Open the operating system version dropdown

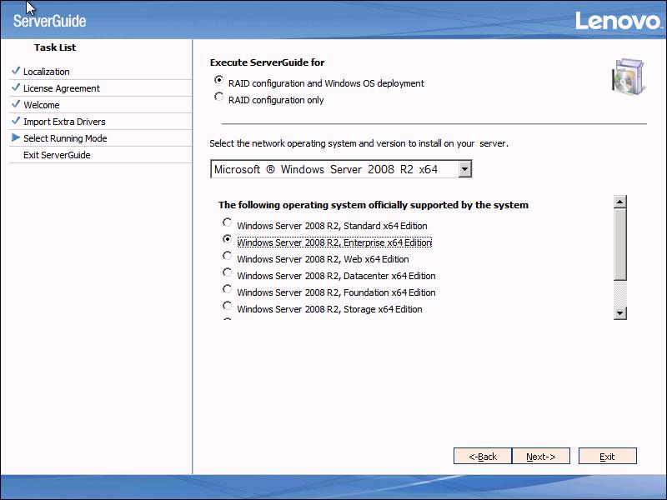[x=465, y=169]
